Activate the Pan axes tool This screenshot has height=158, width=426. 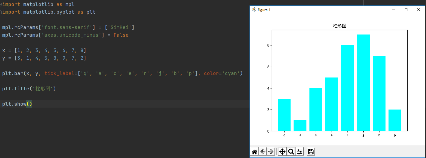[x=282, y=152]
